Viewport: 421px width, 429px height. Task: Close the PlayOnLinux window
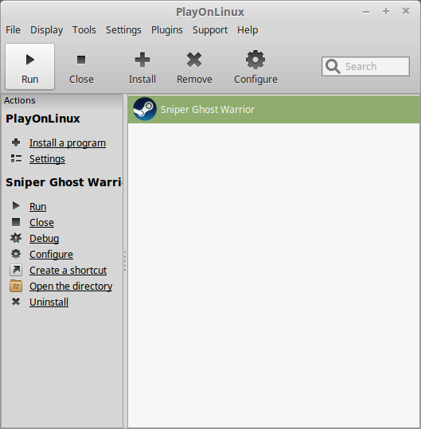(x=406, y=11)
